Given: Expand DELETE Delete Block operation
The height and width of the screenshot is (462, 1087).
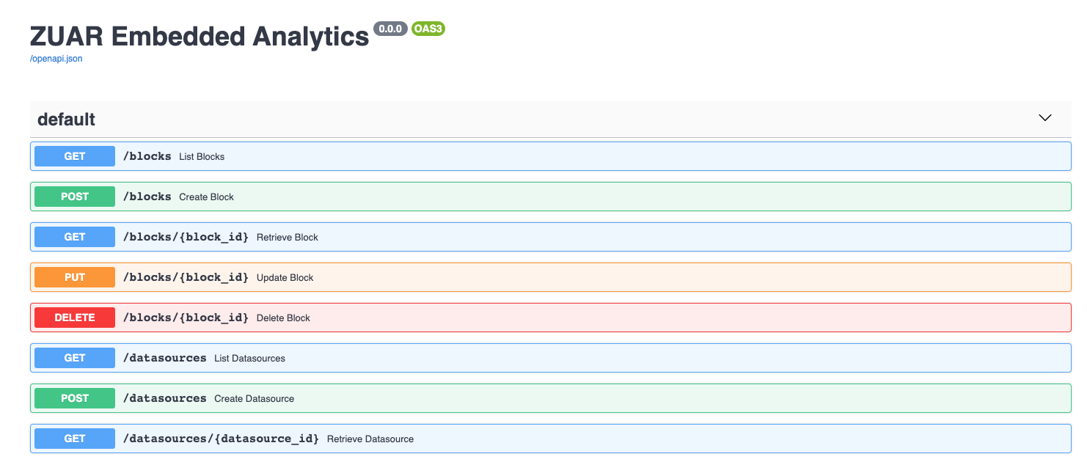Looking at the screenshot, I should (551, 318).
